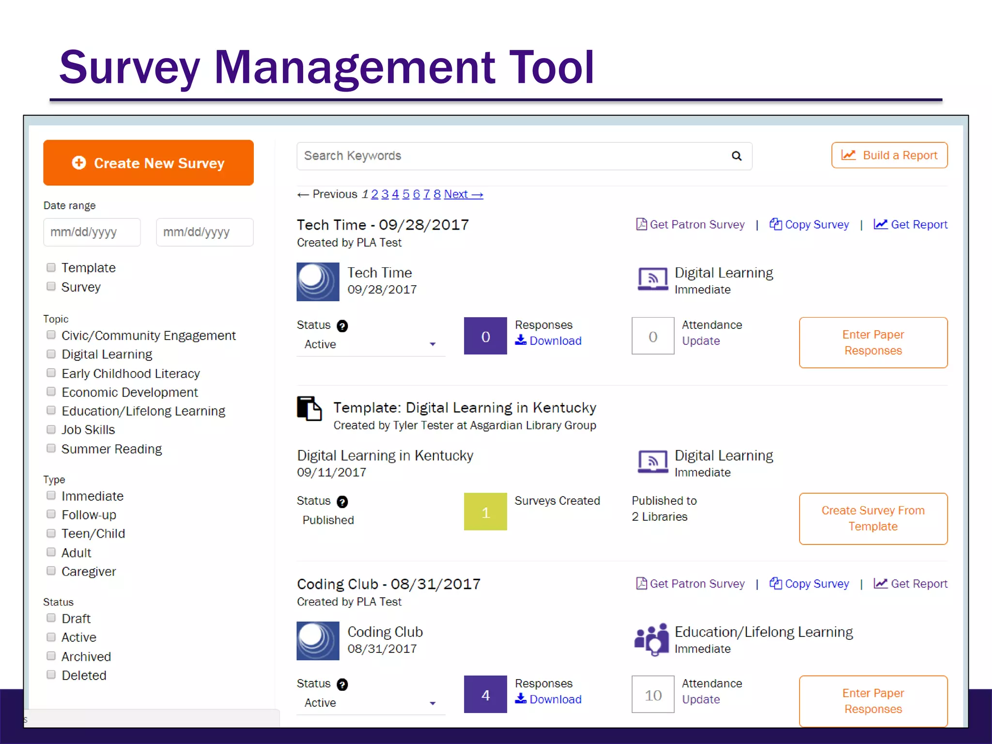
Task: Go to page 8 of results
Action: tap(437, 194)
